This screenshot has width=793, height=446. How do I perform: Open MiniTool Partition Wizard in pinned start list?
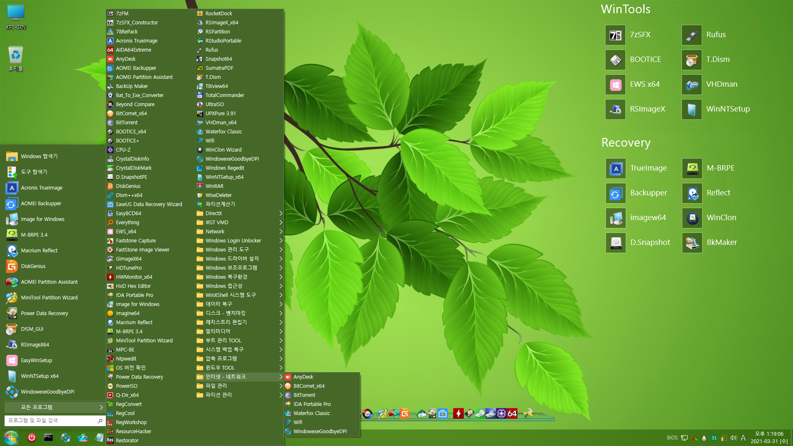point(53,298)
